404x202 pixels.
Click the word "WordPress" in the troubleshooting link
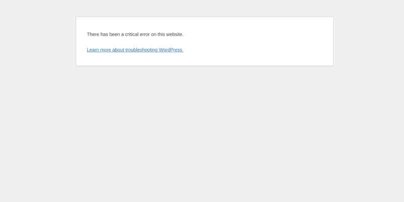pyautogui.click(x=171, y=50)
